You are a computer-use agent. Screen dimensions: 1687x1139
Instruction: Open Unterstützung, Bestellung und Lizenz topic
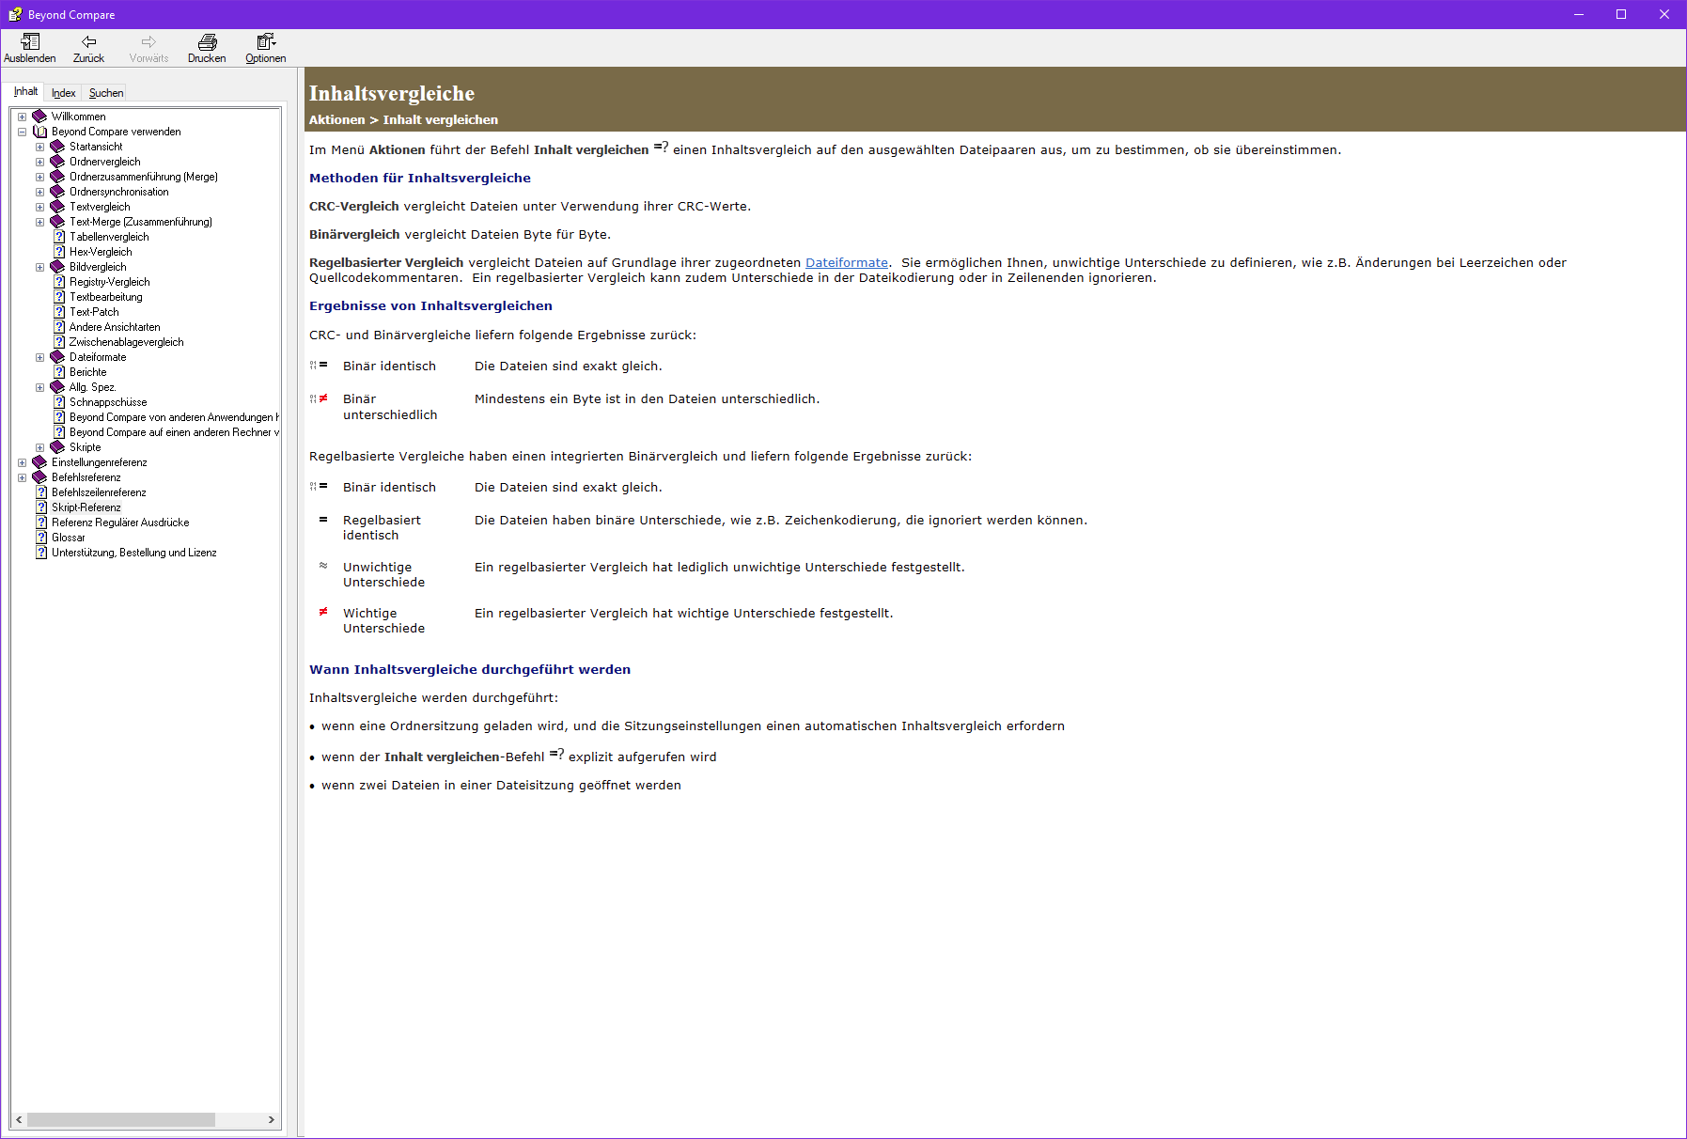click(134, 553)
